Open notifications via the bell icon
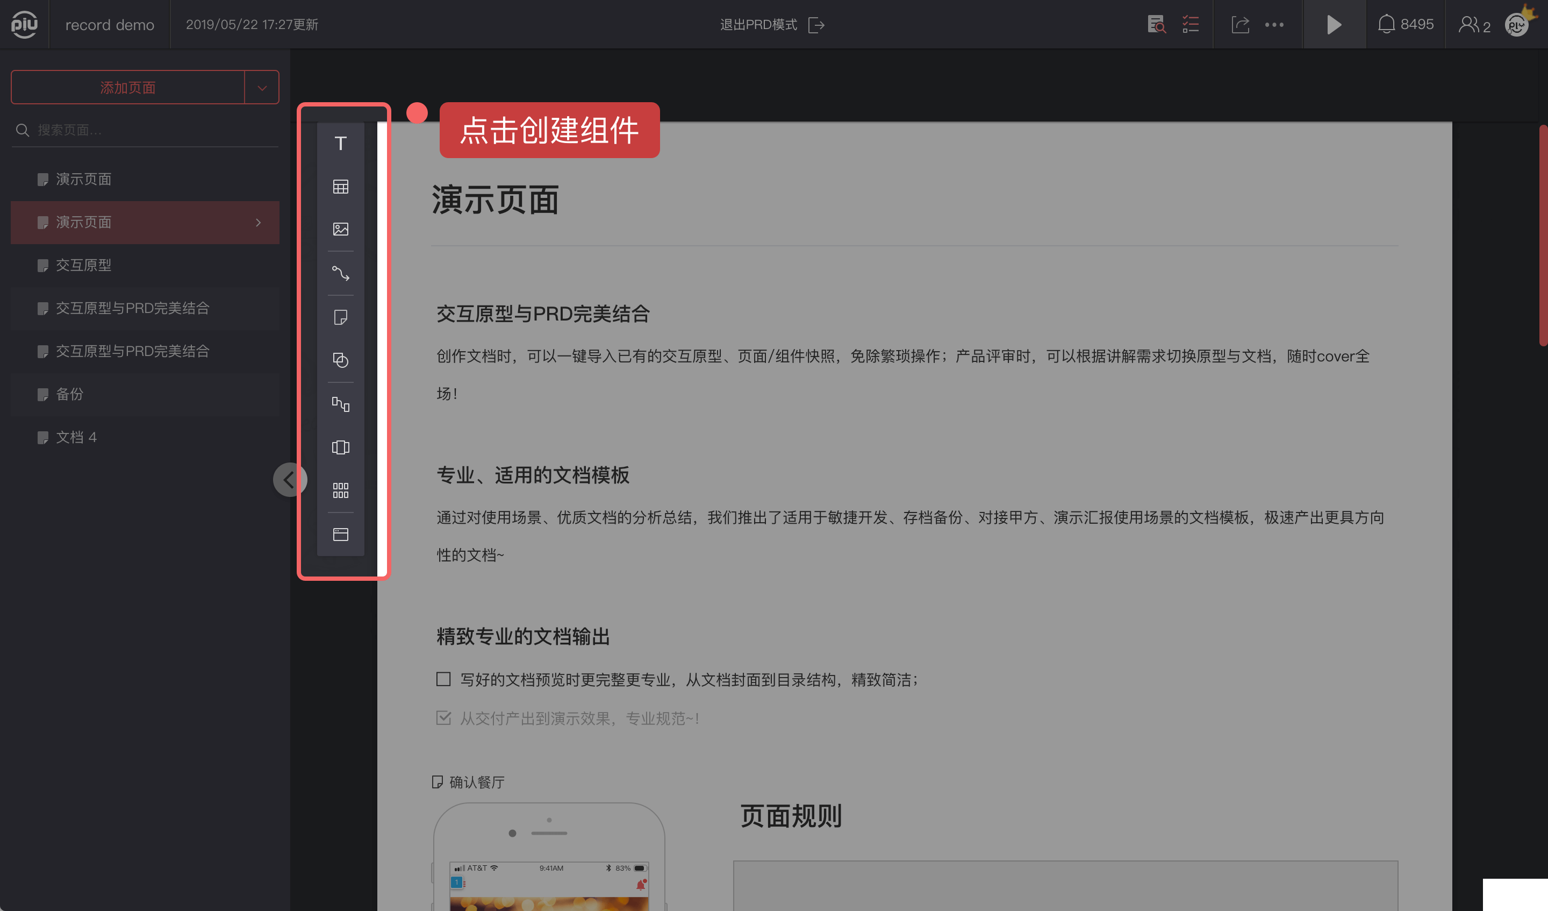The width and height of the screenshot is (1548, 911). tap(1386, 24)
